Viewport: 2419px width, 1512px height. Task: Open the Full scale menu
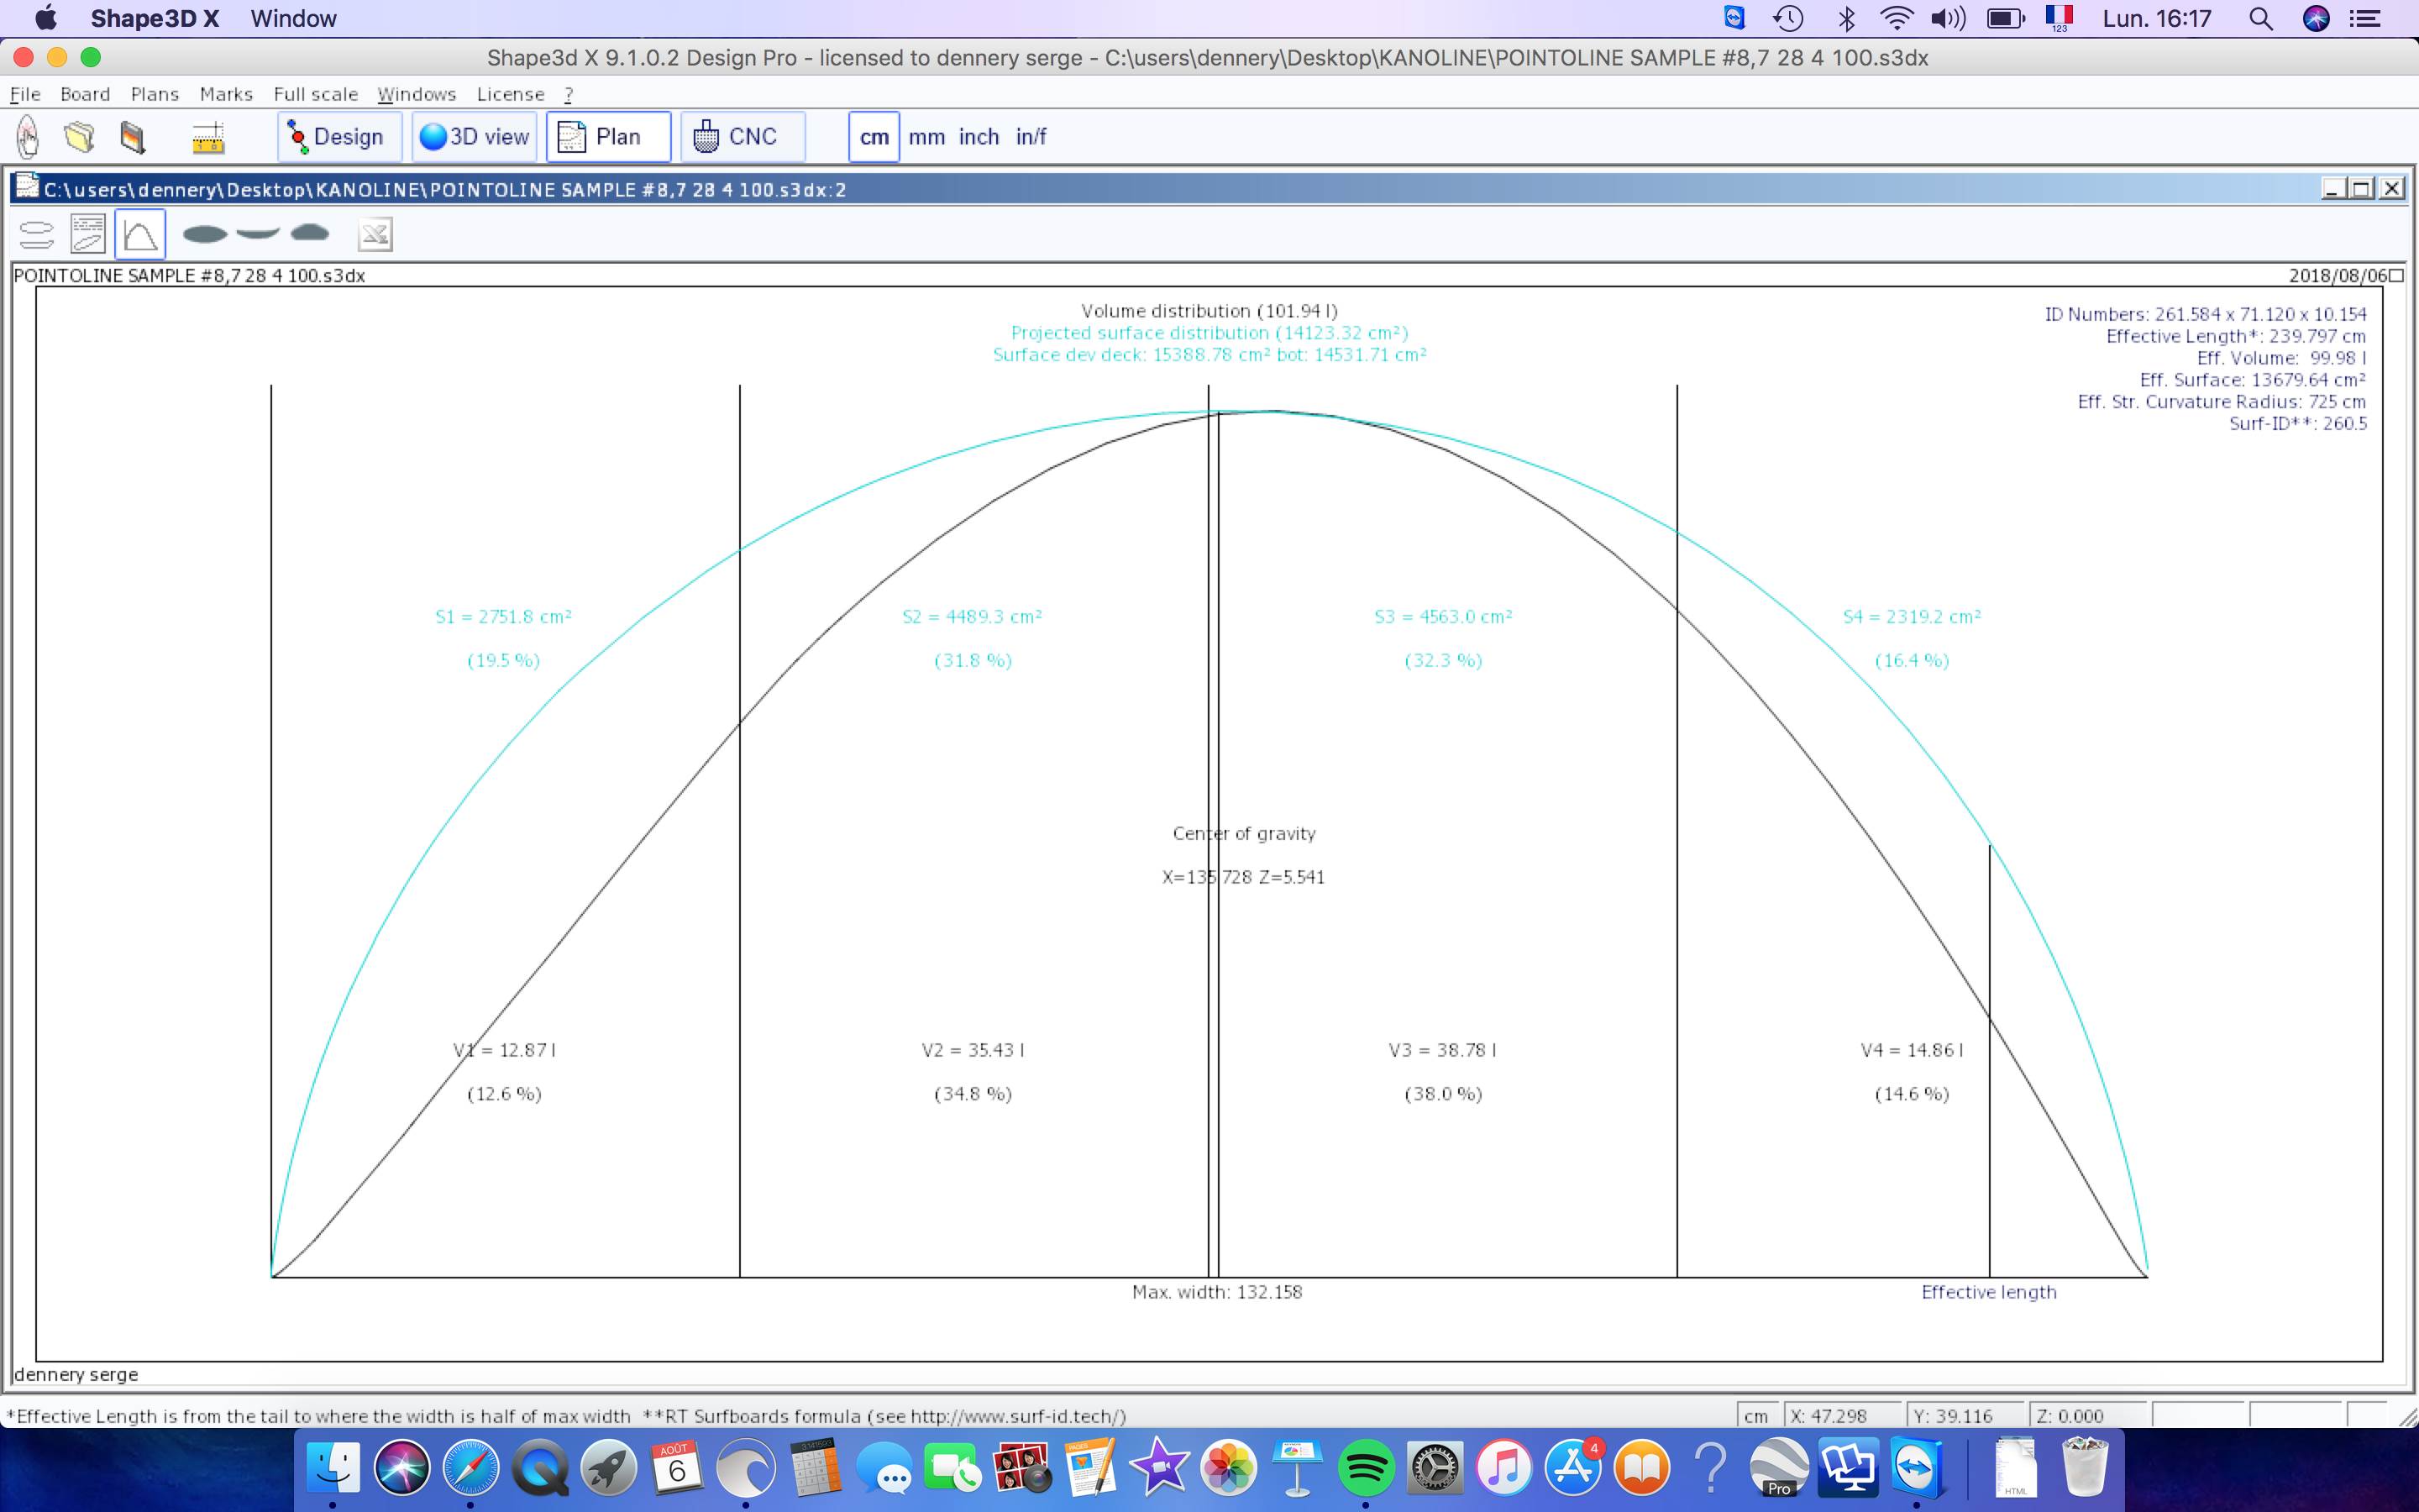(x=315, y=94)
